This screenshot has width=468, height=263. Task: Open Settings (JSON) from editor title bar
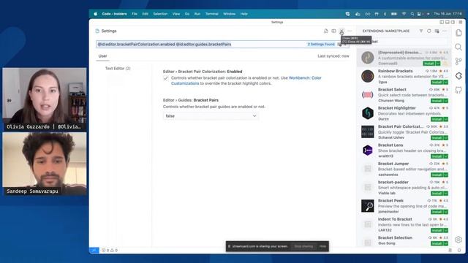coord(326,31)
